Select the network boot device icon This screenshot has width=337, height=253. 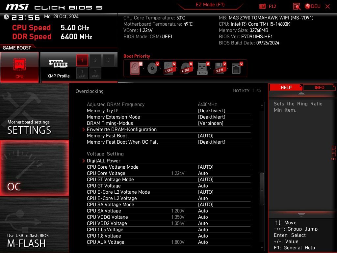pos(237,68)
